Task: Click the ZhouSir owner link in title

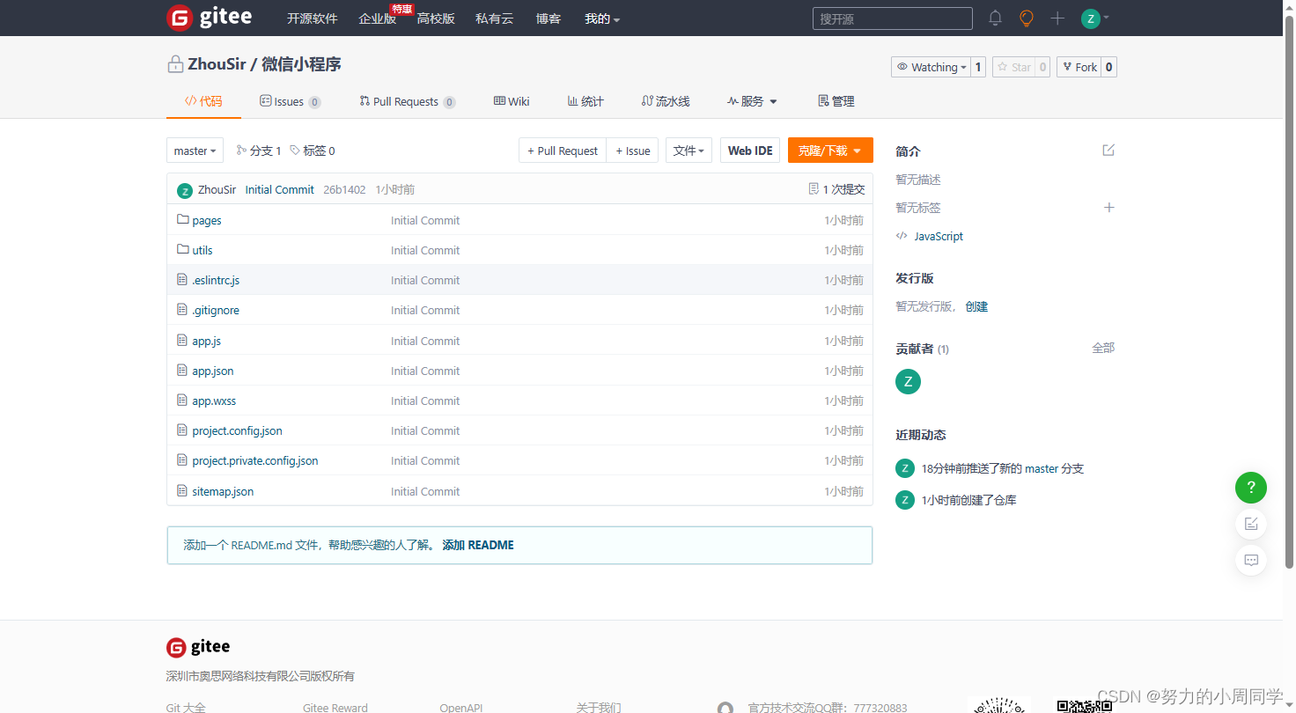Action: 217,64
